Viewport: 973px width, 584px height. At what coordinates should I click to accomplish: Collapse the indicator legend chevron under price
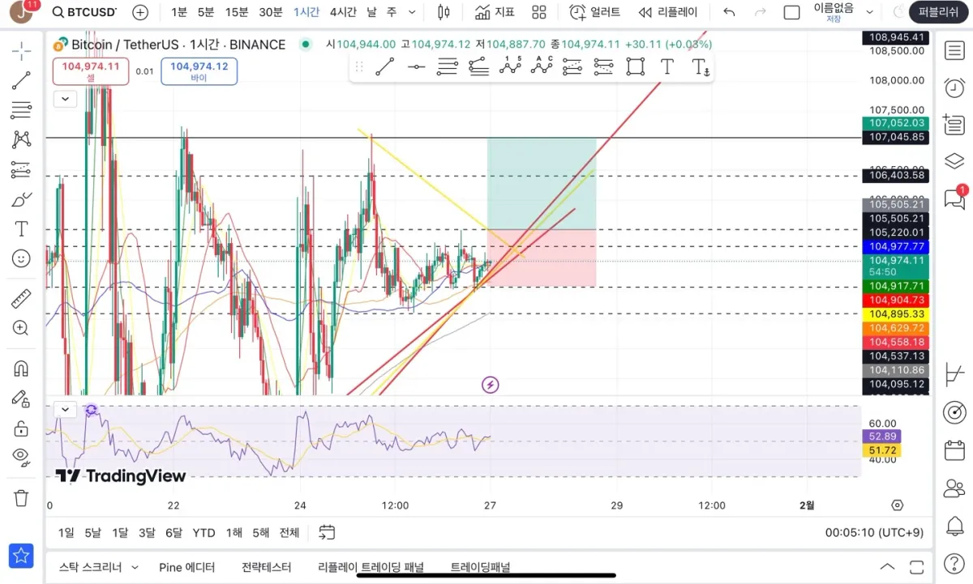[65, 100]
